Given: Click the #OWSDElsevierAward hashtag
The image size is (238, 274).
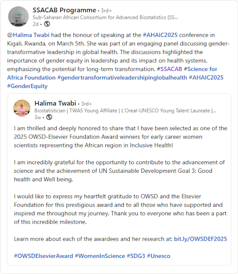Looking at the screenshot, I should coord(43,256).
